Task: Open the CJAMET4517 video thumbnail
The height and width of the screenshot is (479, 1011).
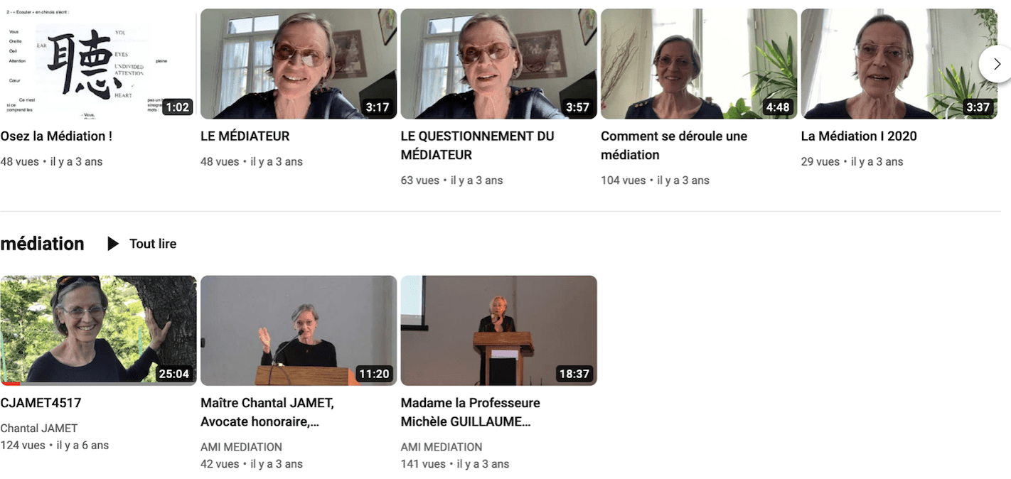Action: (x=98, y=330)
